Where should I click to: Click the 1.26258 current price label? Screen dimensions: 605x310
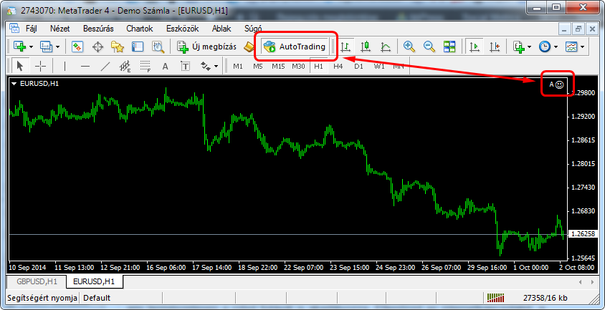click(x=583, y=234)
